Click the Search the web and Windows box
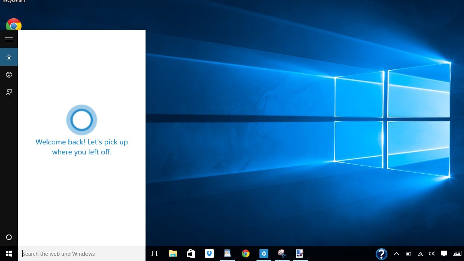This screenshot has width=464, height=261. tap(82, 254)
